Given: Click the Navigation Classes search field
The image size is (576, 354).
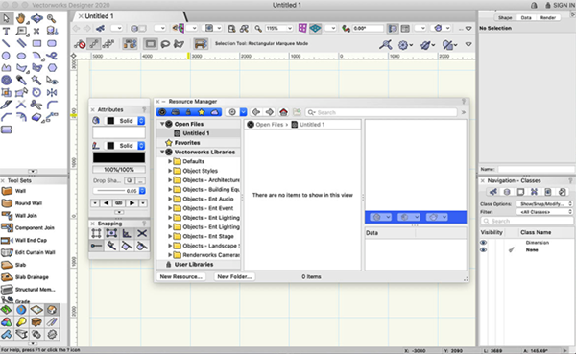Looking at the screenshot, I should pyautogui.click(x=527, y=221).
